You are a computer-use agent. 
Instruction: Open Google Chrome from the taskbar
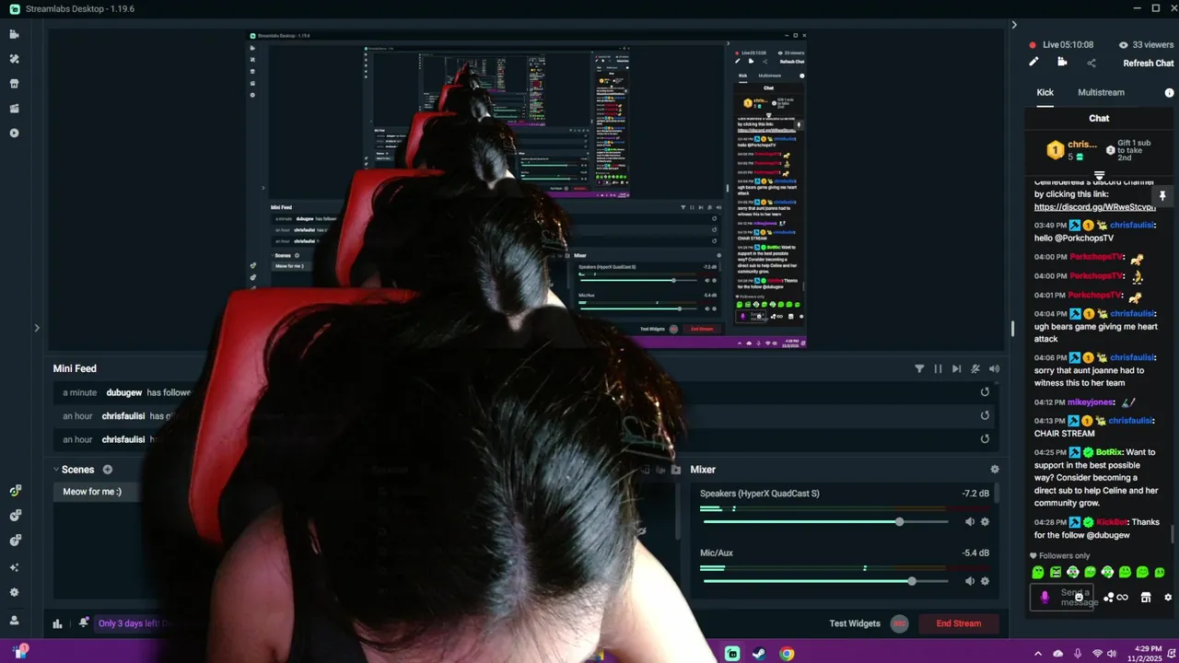[787, 654]
